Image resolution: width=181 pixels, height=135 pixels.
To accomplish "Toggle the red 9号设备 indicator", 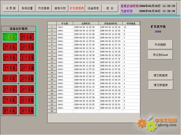I will coord(27,37).
